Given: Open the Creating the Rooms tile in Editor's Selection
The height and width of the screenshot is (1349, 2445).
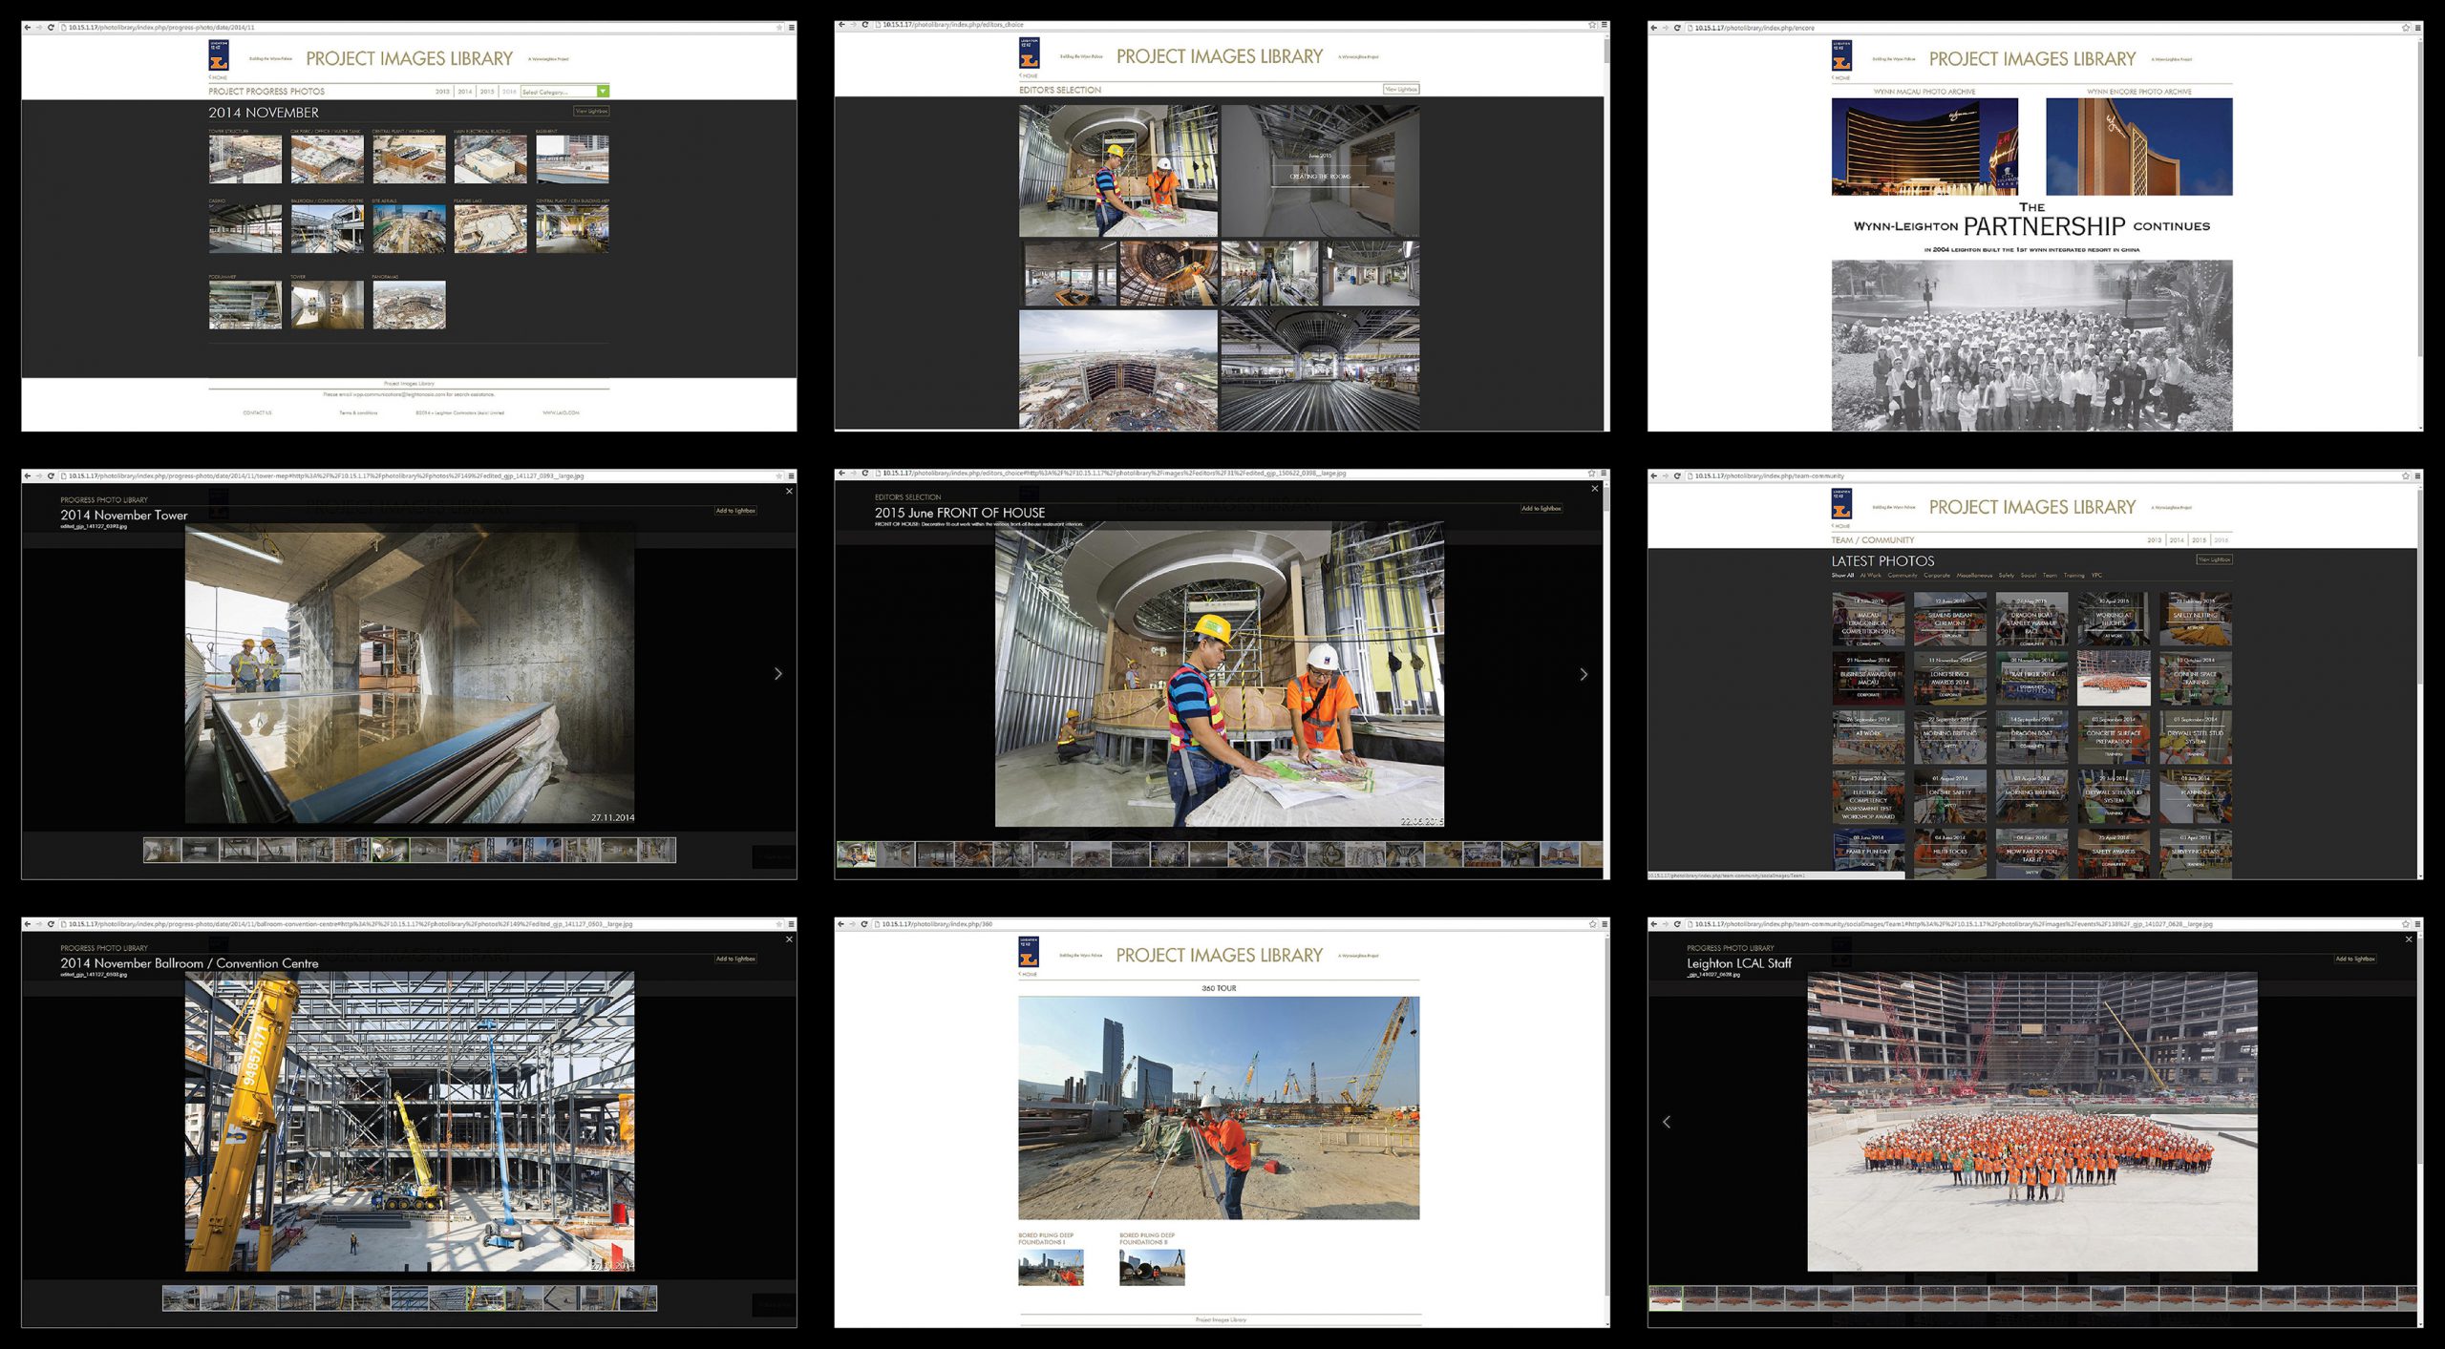Looking at the screenshot, I should coord(1320,171).
